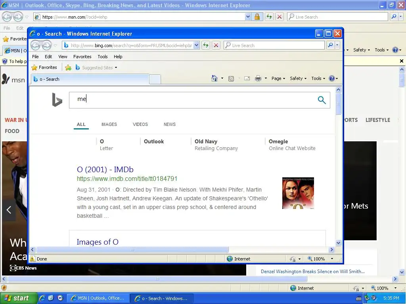Click Live Search go button in Bing window
This screenshot has width=406, height=304.
[330, 45]
